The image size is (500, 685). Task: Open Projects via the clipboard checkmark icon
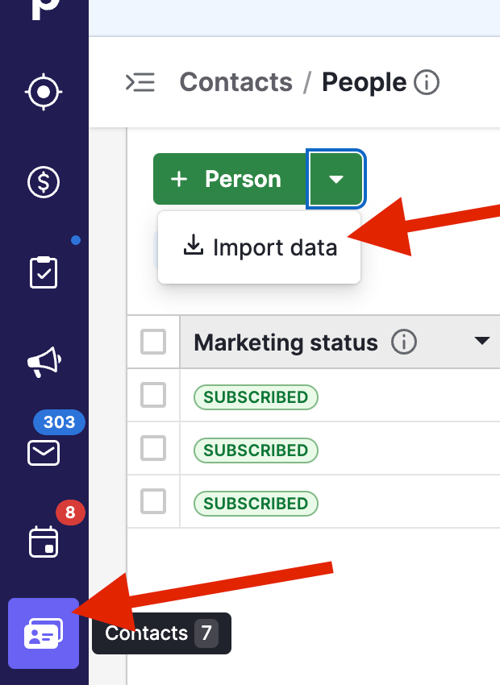44,272
